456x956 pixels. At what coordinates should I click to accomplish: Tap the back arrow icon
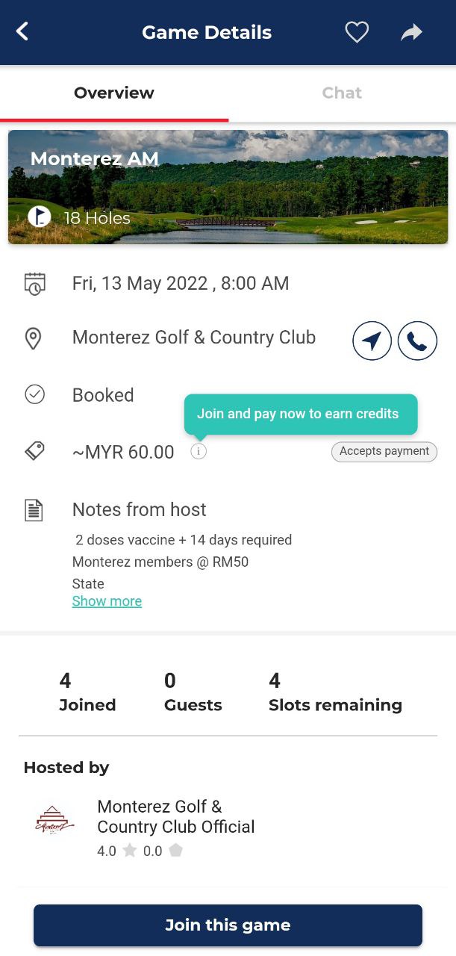(22, 31)
